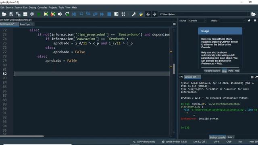Run selection or current line icon
Image resolution: width=258 pixels, height=145 pixels.
60,14
